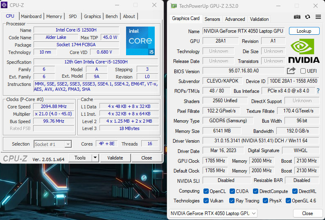This screenshot has height=220, width=325.
Task: Open the Tools dropdown arrow in CPU-Z
Action: pos(95,158)
